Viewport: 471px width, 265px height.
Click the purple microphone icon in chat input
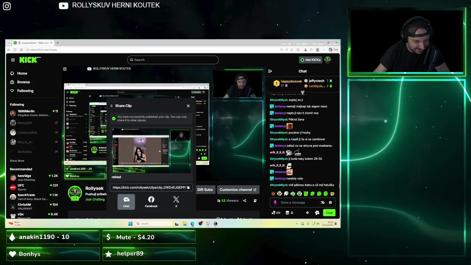point(275,202)
